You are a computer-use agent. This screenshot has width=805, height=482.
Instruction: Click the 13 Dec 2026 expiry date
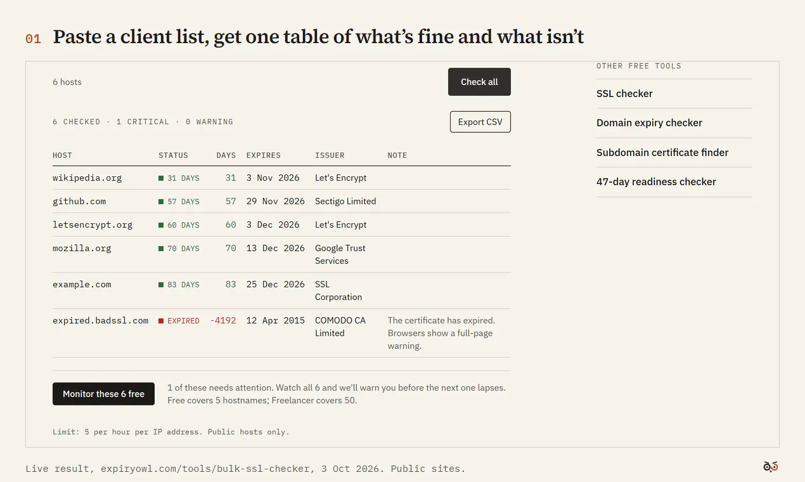[276, 248]
